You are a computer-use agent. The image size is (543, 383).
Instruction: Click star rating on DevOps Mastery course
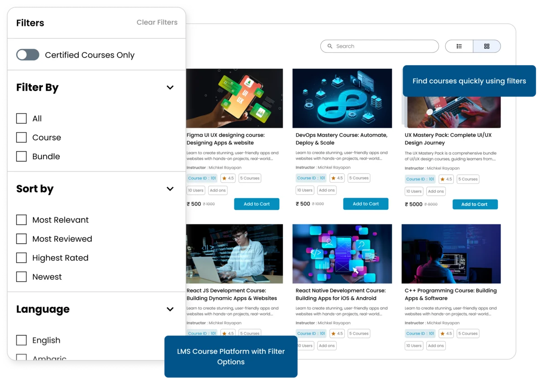tap(337, 178)
